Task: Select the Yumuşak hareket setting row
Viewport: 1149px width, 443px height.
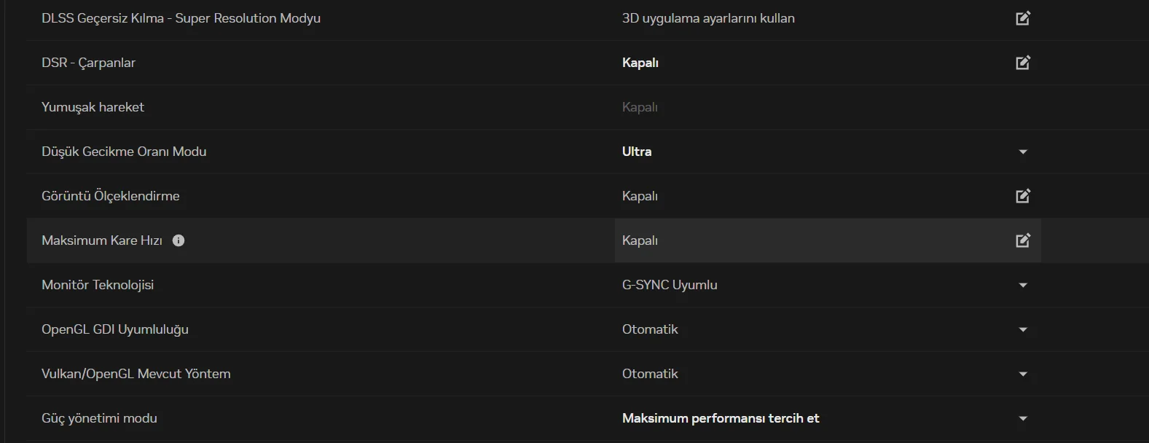Action: (x=93, y=107)
